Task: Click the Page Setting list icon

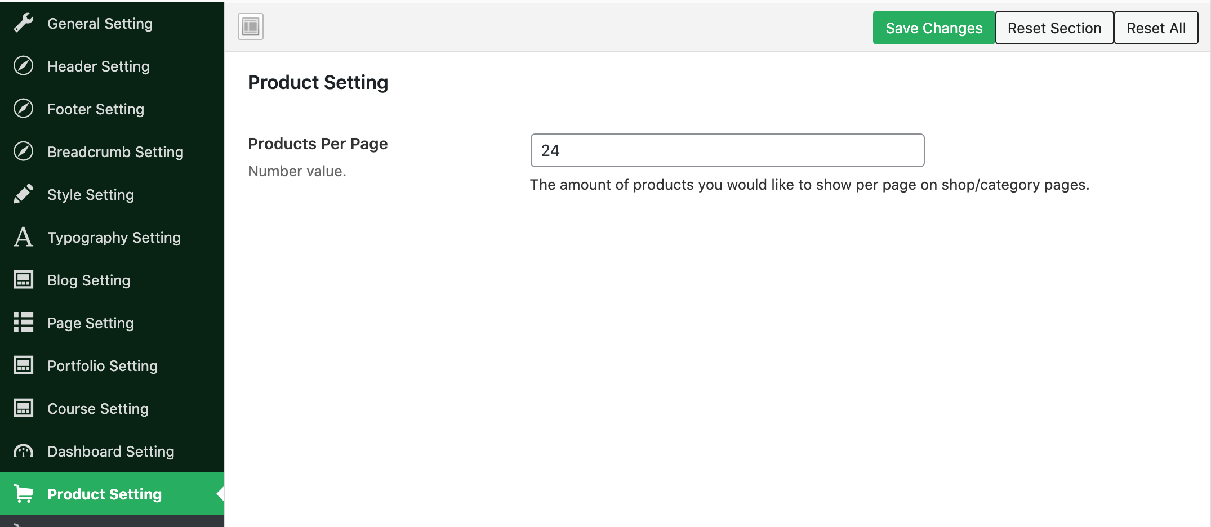Action: pyautogui.click(x=24, y=323)
